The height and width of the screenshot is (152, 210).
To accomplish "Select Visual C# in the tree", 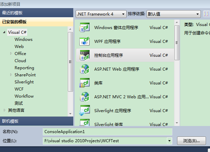I will click(x=17, y=32).
